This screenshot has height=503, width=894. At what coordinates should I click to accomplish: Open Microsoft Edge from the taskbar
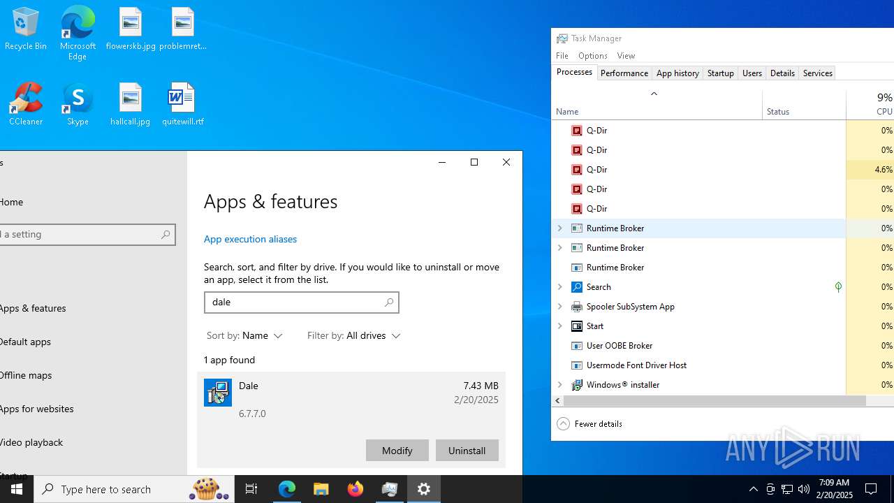pos(287,489)
